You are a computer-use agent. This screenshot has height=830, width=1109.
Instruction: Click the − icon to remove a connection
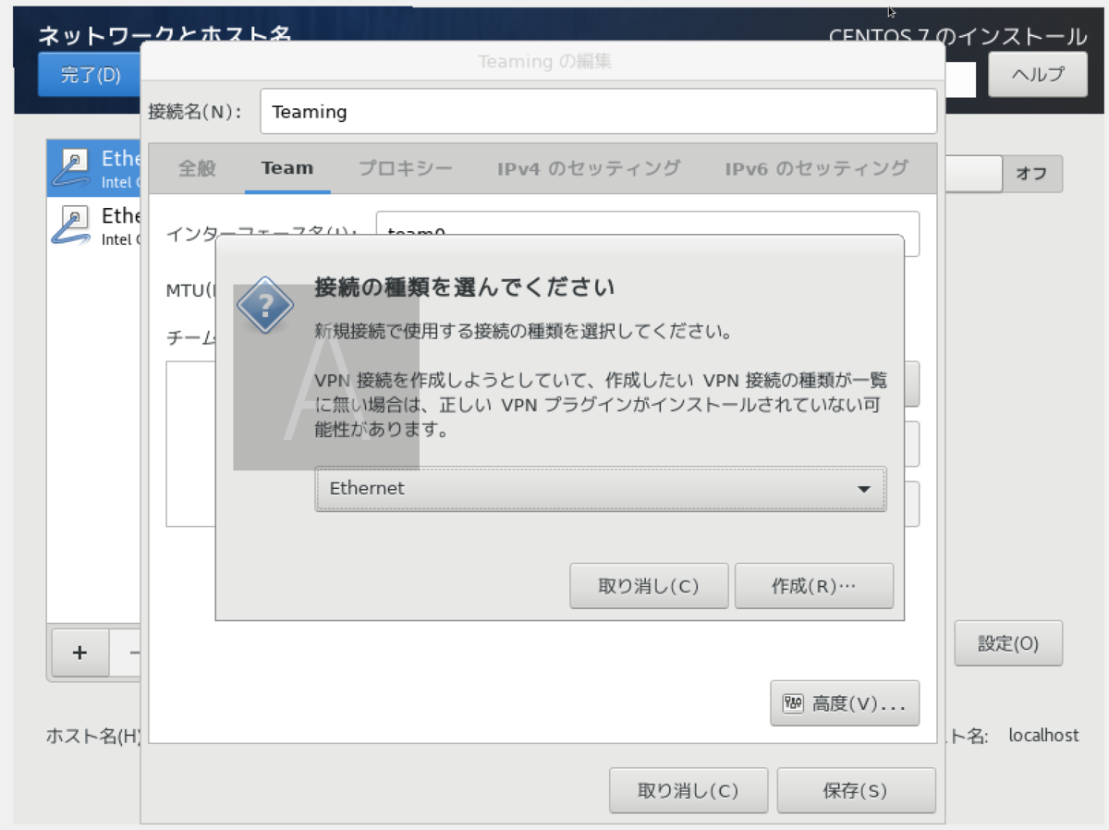tap(134, 653)
